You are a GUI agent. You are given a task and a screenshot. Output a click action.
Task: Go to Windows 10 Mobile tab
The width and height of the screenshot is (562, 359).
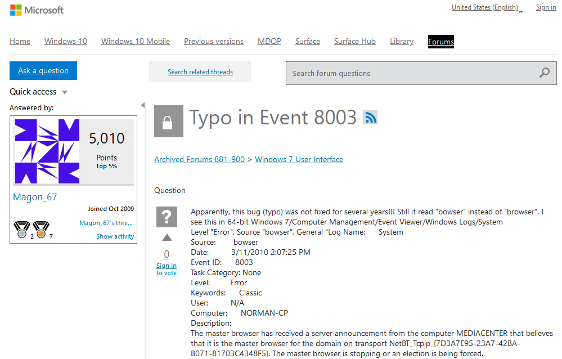tap(136, 42)
